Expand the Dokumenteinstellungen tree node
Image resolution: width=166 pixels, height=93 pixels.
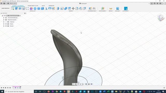pos(4,18)
